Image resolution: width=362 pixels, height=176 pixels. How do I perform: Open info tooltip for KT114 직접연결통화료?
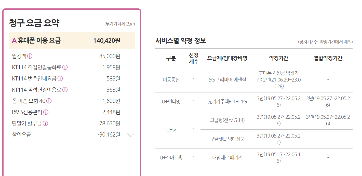[x=65, y=67]
